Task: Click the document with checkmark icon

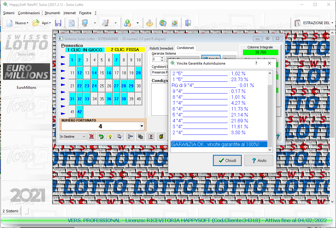Action: [120, 137]
